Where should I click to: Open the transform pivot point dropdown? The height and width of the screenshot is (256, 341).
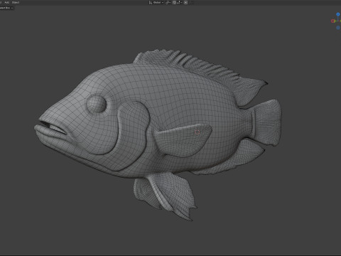(x=168, y=3)
